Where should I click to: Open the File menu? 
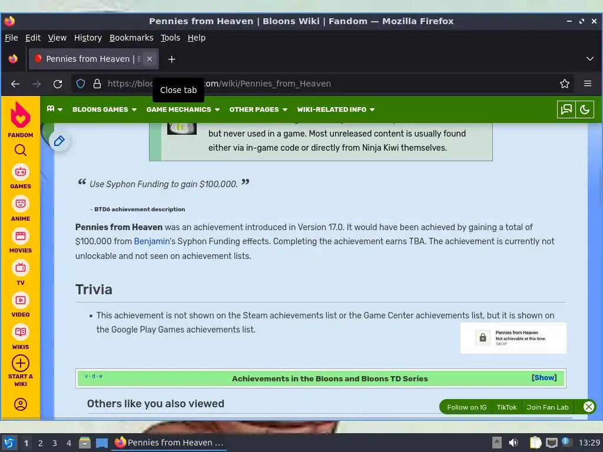tap(11, 38)
